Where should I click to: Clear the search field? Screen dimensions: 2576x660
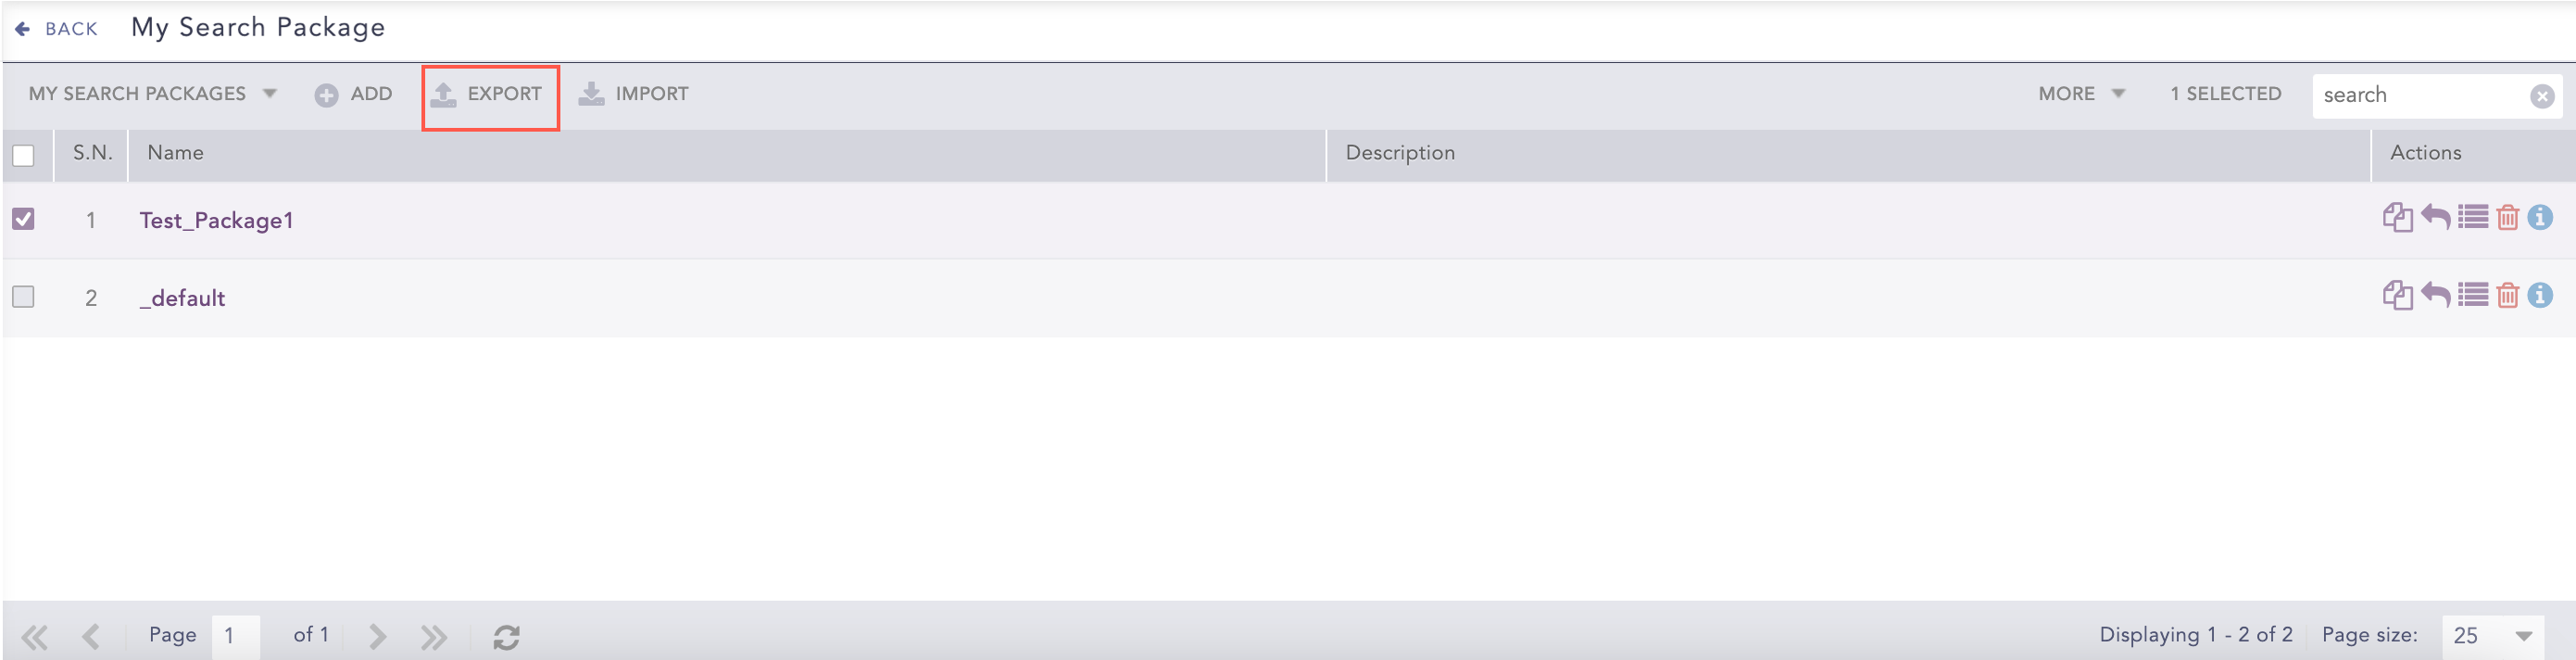click(2542, 96)
